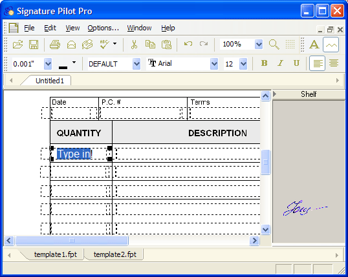Restore the inner document window

point(331,30)
